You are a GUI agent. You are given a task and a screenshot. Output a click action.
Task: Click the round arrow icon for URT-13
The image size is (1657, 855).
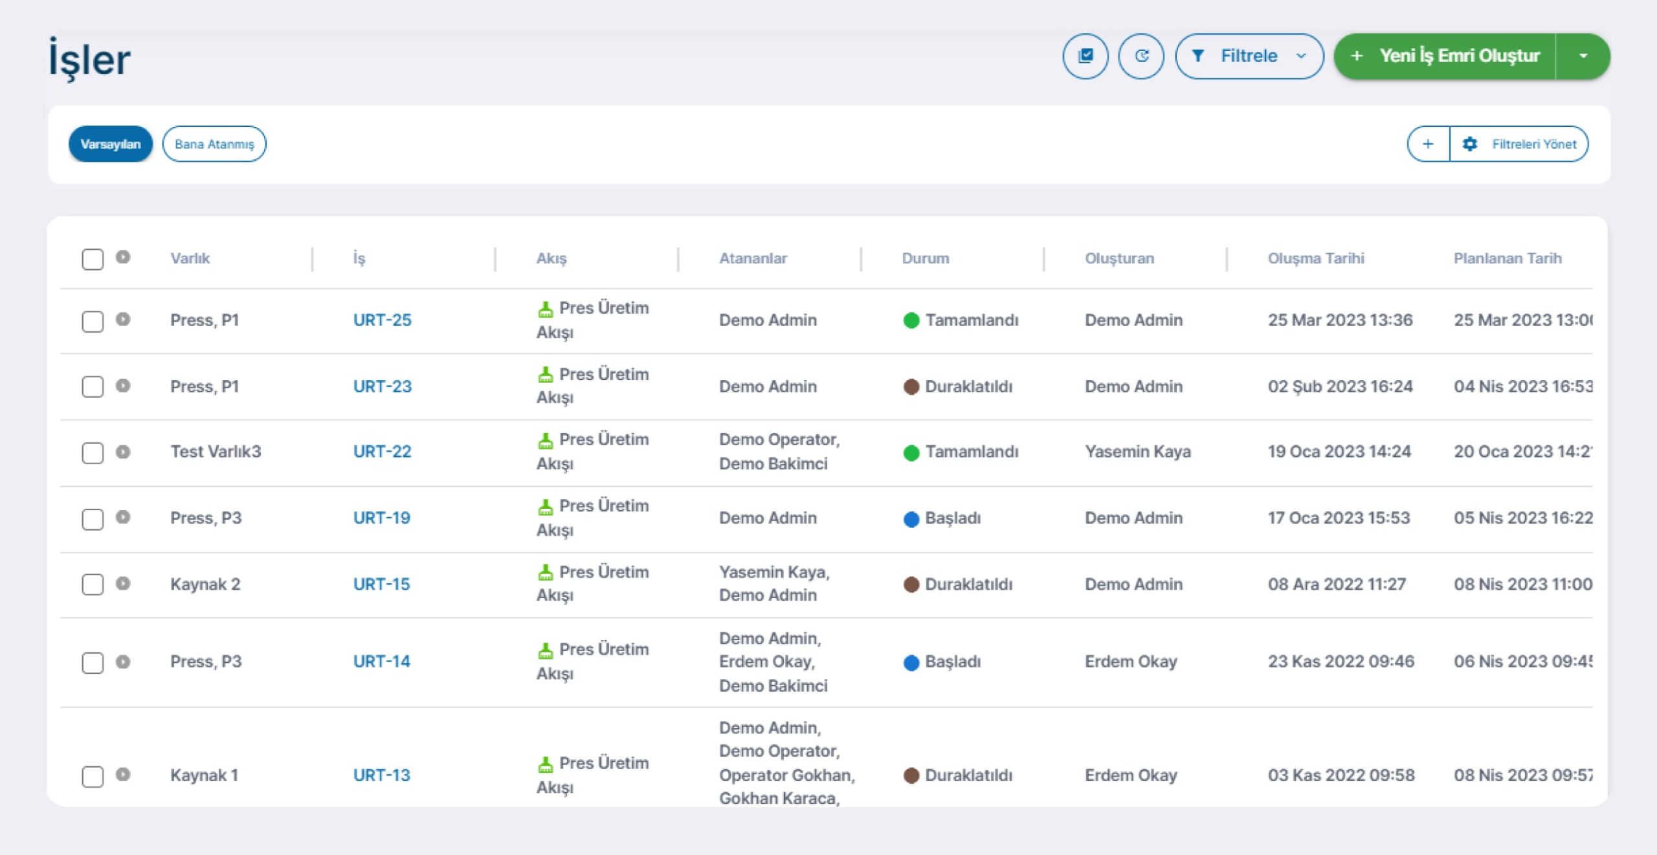(123, 775)
